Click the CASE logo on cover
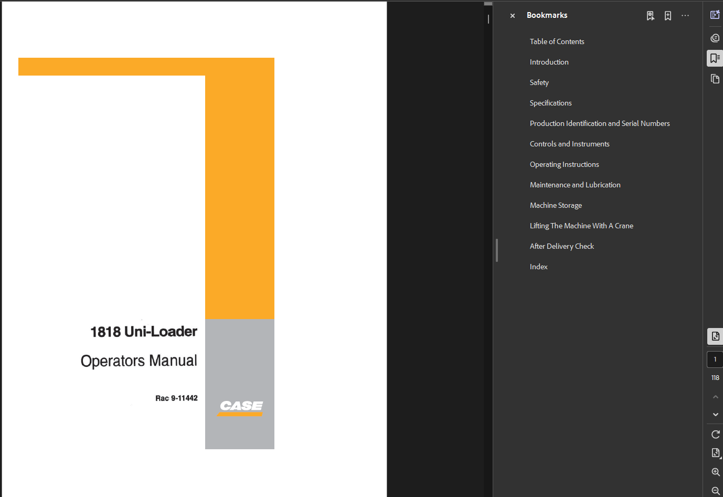 pos(241,408)
